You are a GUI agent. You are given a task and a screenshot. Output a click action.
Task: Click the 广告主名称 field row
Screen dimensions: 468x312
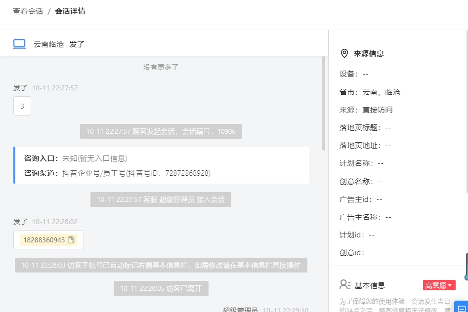(x=365, y=217)
